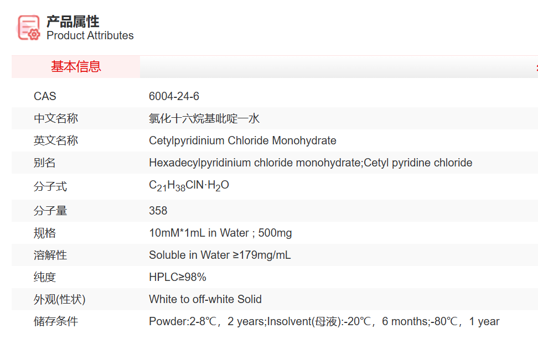Click the molecular weight value 358
Viewport: 538px width, 339px height.
[158, 211]
